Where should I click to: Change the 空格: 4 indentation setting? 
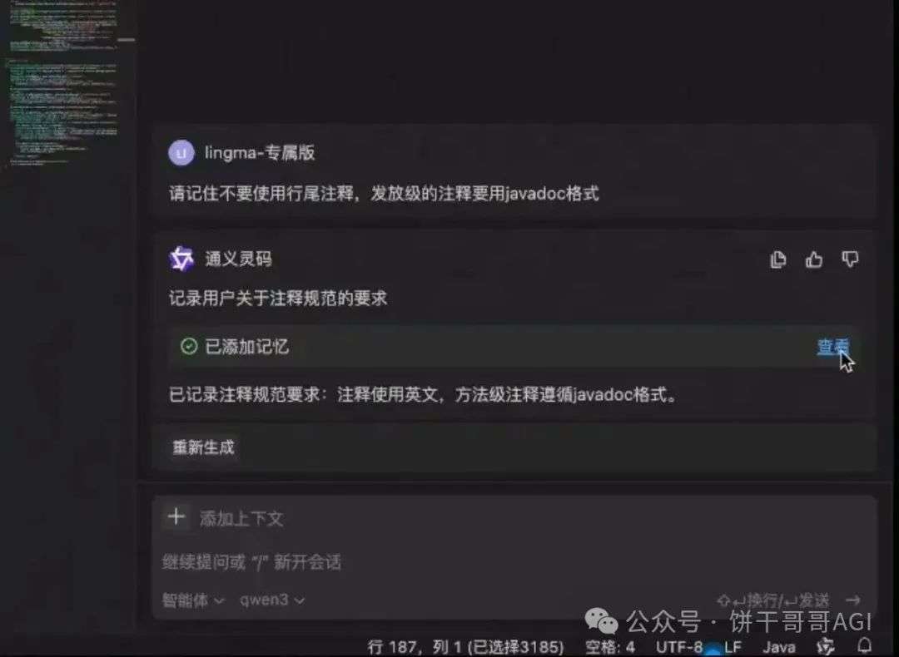(609, 647)
